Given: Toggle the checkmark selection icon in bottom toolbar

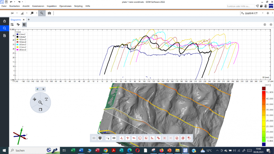Looking at the screenshot, I should point(177,138).
